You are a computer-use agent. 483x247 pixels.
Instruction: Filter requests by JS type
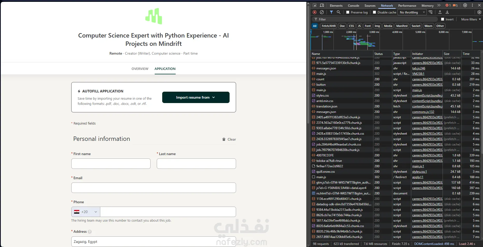pos(359,26)
